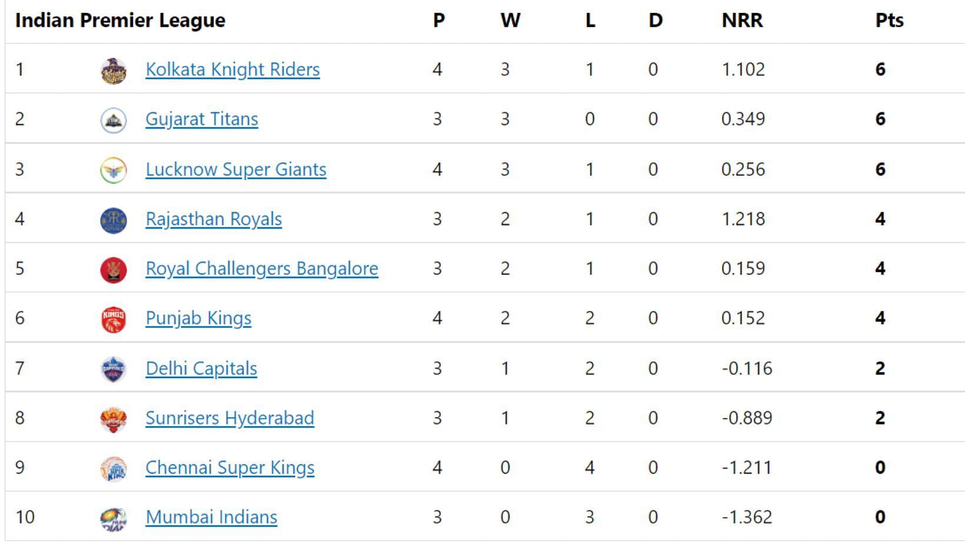Follow the Punjab Kings link

(198, 318)
